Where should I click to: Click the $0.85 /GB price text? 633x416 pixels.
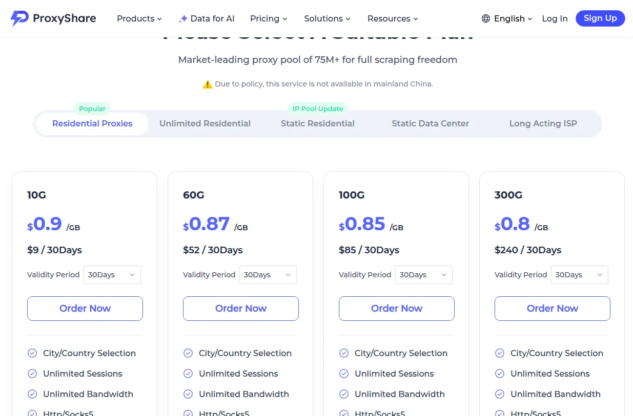371,225
